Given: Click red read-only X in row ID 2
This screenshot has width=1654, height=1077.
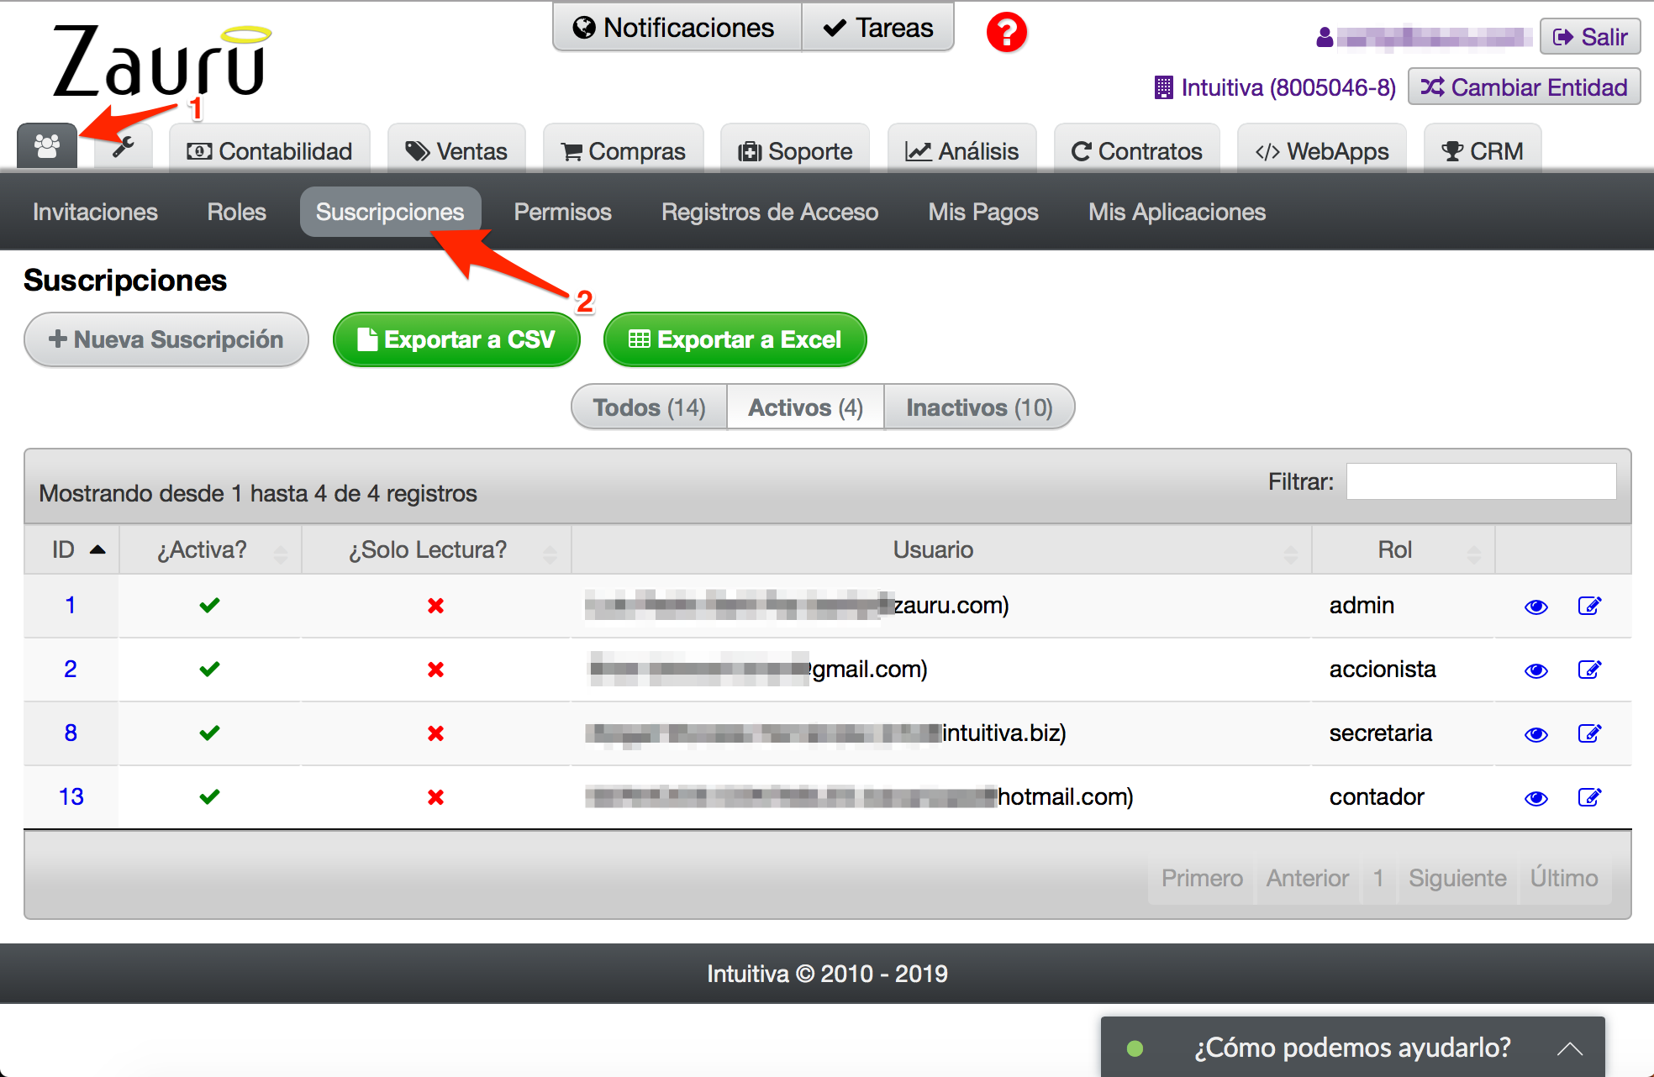Looking at the screenshot, I should 435,670.
